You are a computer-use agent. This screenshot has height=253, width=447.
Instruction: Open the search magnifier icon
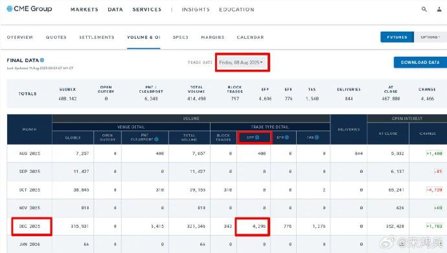coord(424,10)
